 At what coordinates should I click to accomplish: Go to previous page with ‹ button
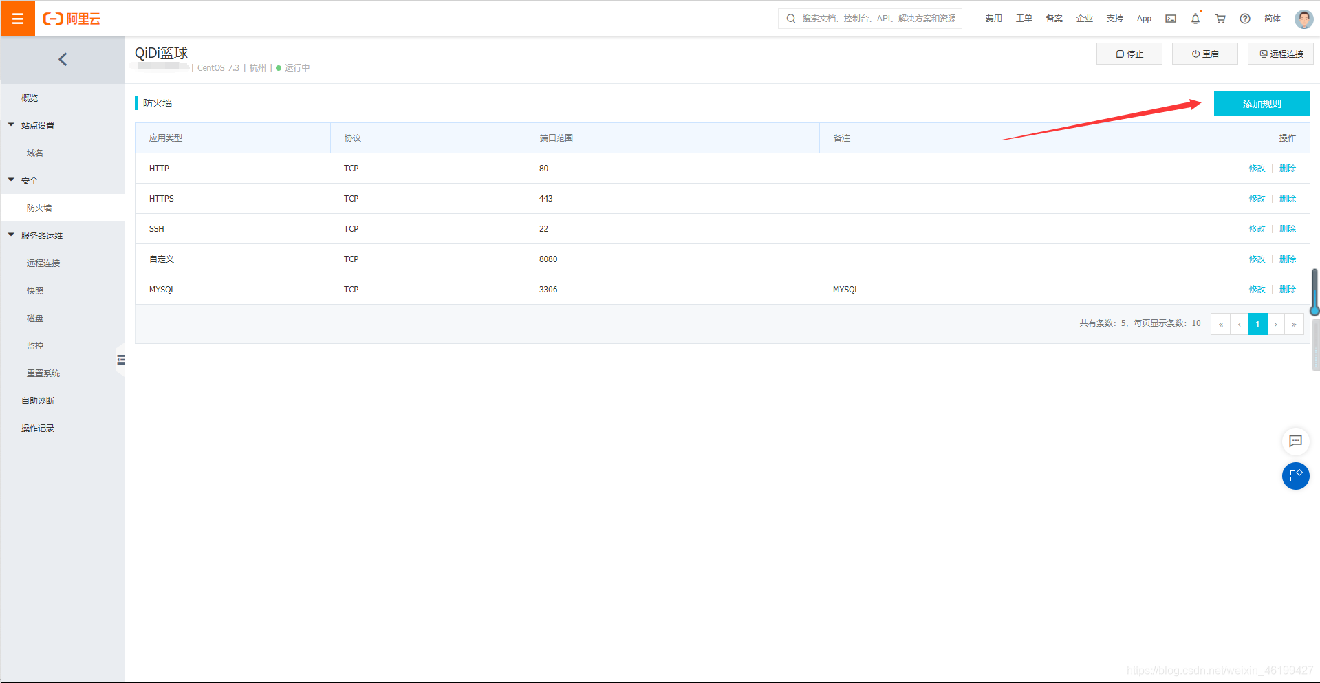(1239, 324)
